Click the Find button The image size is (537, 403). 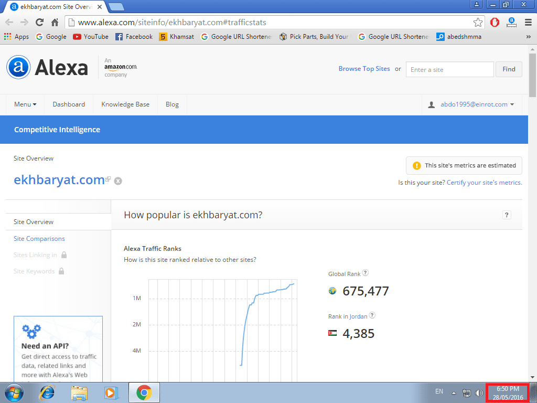tap(509, 69)
